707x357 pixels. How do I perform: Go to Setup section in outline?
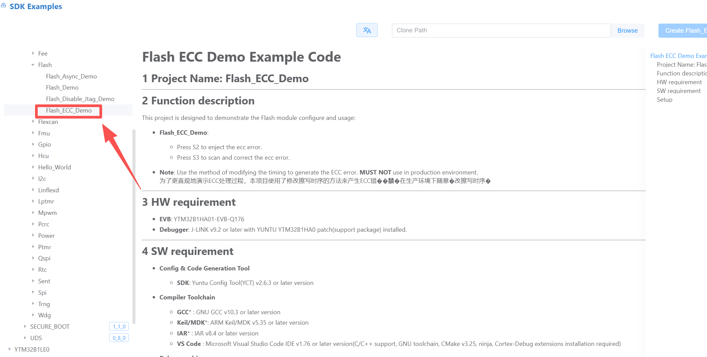[664, 100]
